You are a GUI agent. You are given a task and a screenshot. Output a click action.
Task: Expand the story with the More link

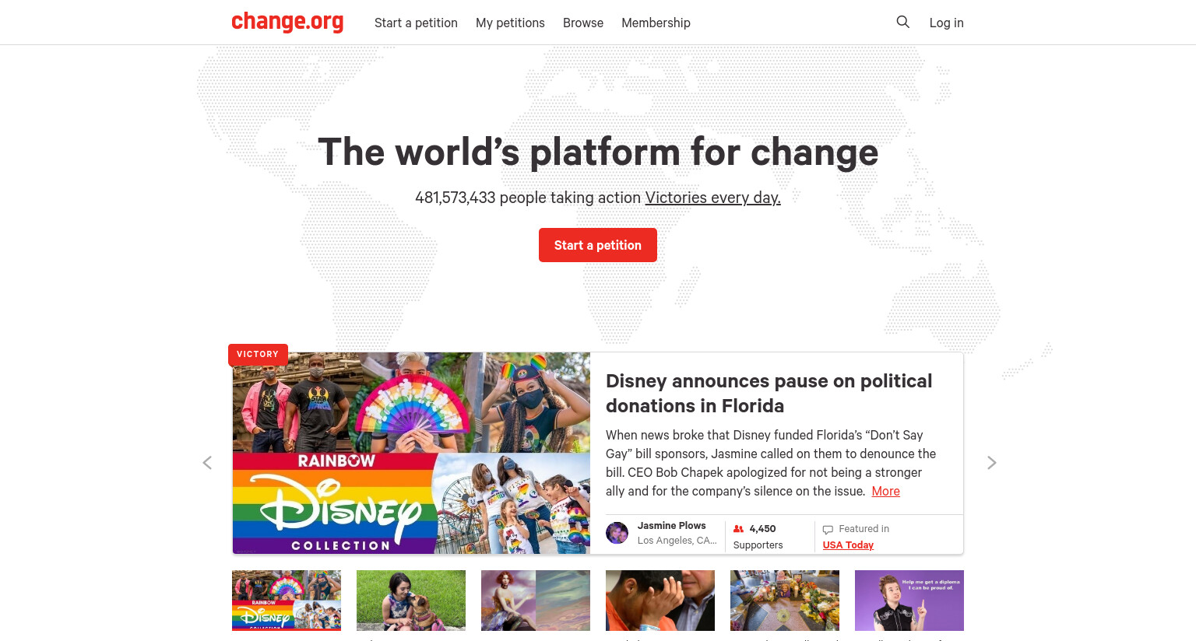(x=885, y=491)
